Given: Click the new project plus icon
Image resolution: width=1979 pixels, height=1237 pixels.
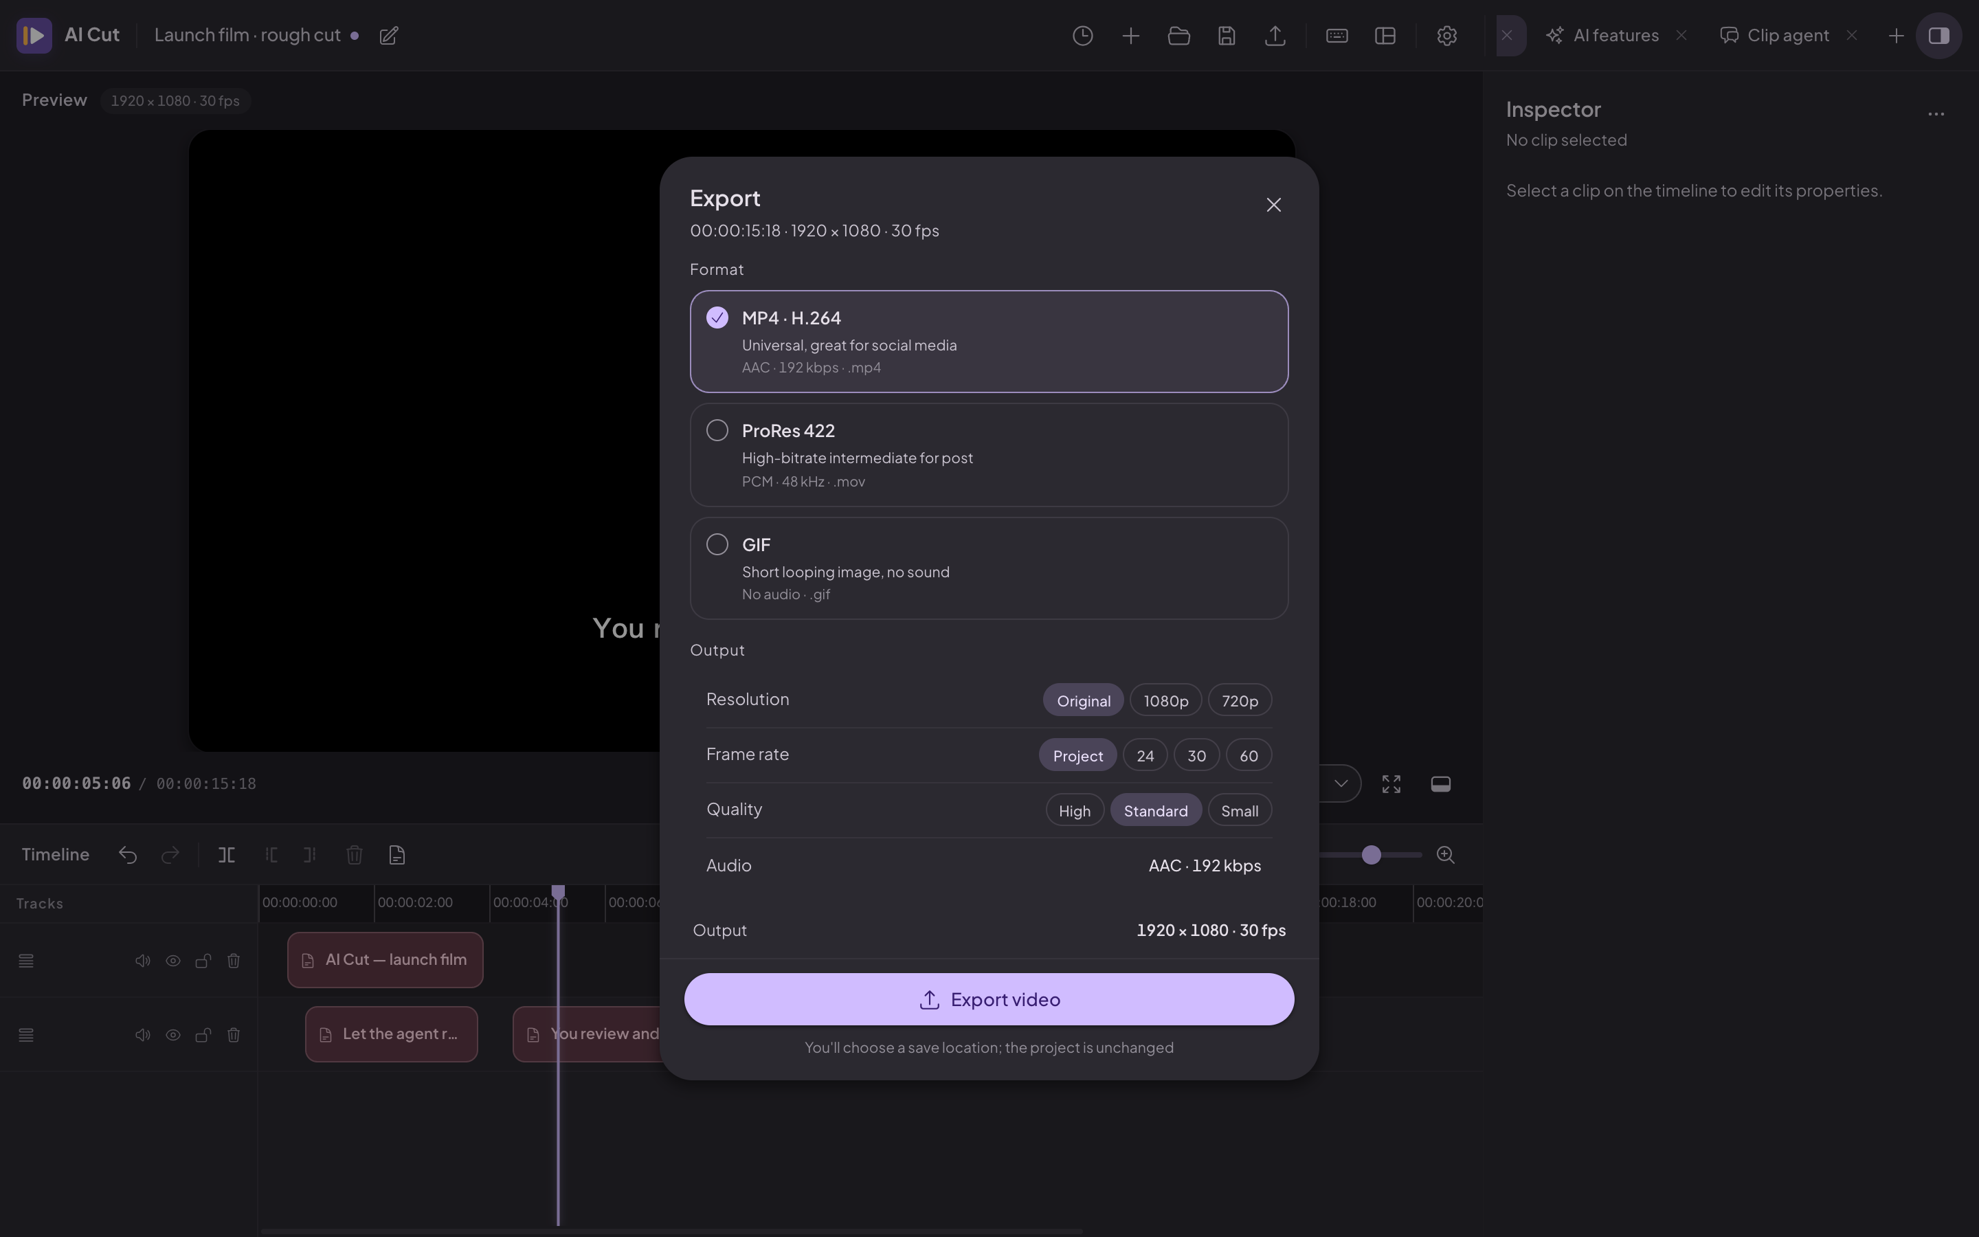Looking at the screenshot, I should click(1130, 35).
